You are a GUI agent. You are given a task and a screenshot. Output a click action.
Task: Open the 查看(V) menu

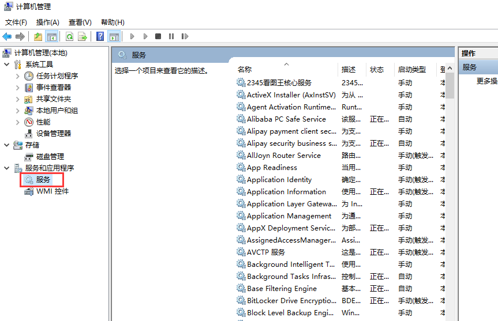pos(80,22)
